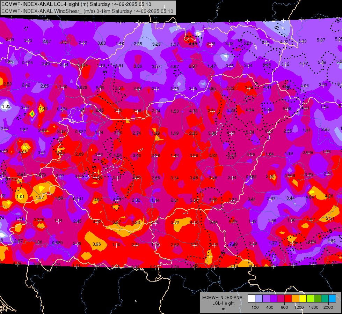Click the legend tick label 100
342x314 pixels.
point(255,307)
